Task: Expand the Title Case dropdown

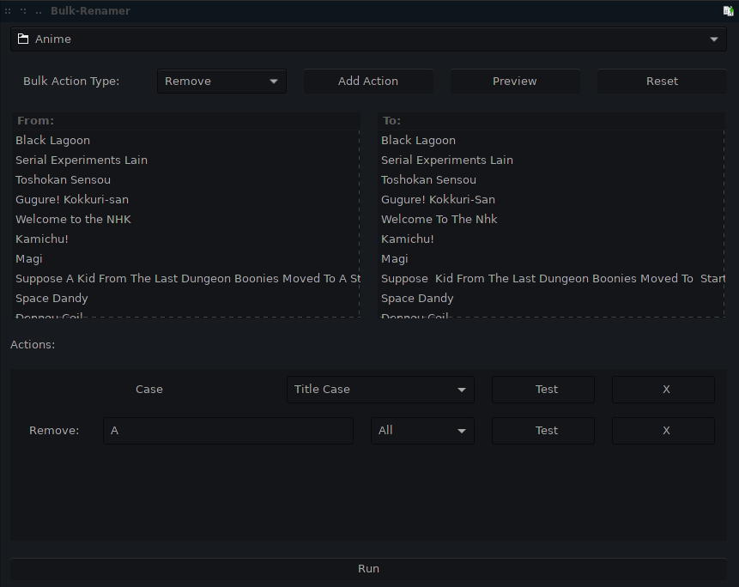Action: click(380, 390)
